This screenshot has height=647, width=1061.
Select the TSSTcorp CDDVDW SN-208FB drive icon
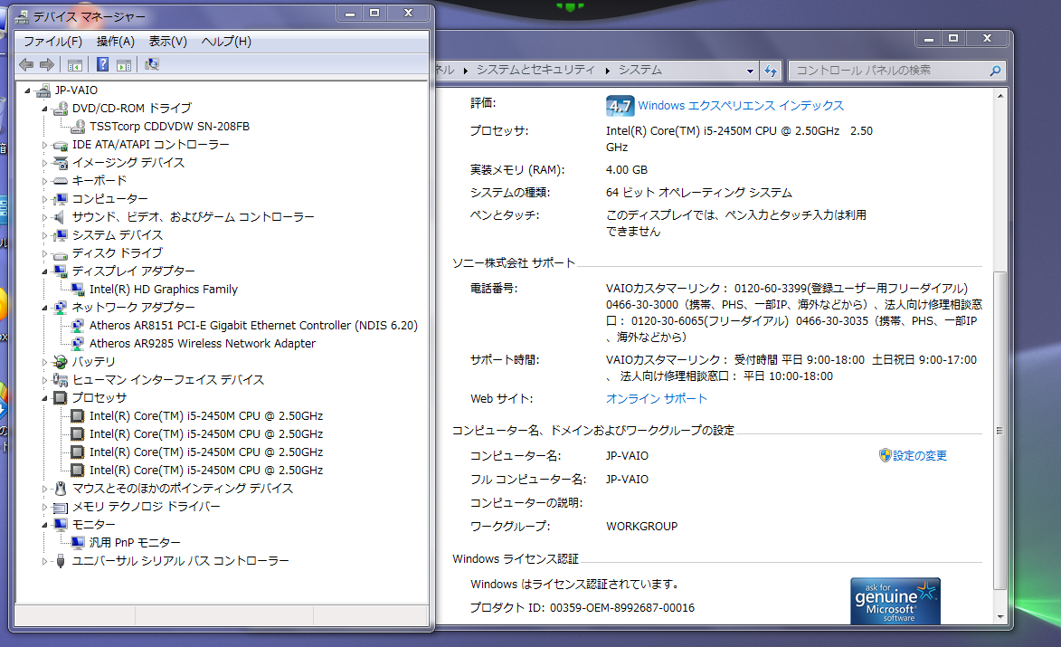[78, 127]
